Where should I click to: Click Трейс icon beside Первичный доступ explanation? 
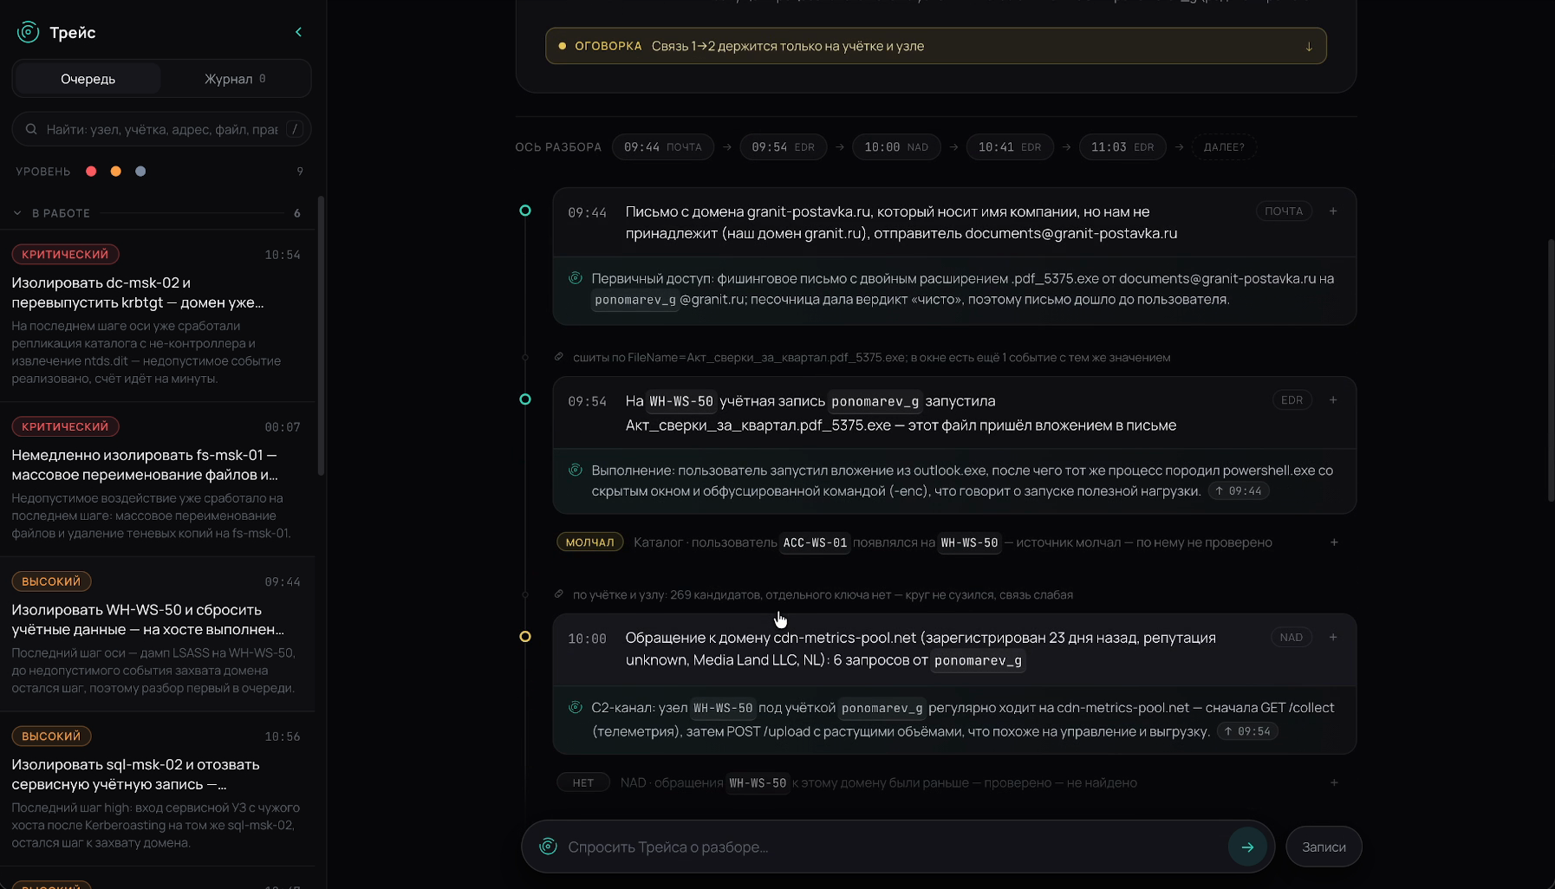(575, 278)
